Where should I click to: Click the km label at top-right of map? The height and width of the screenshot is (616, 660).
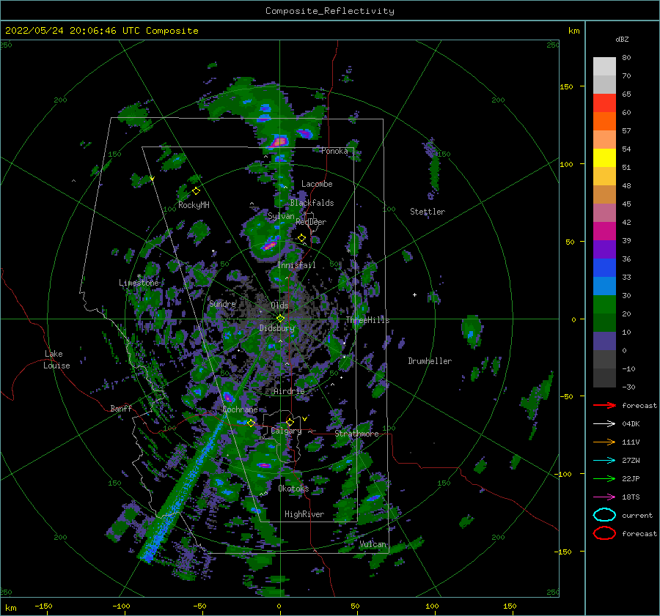tap(574, 31)
